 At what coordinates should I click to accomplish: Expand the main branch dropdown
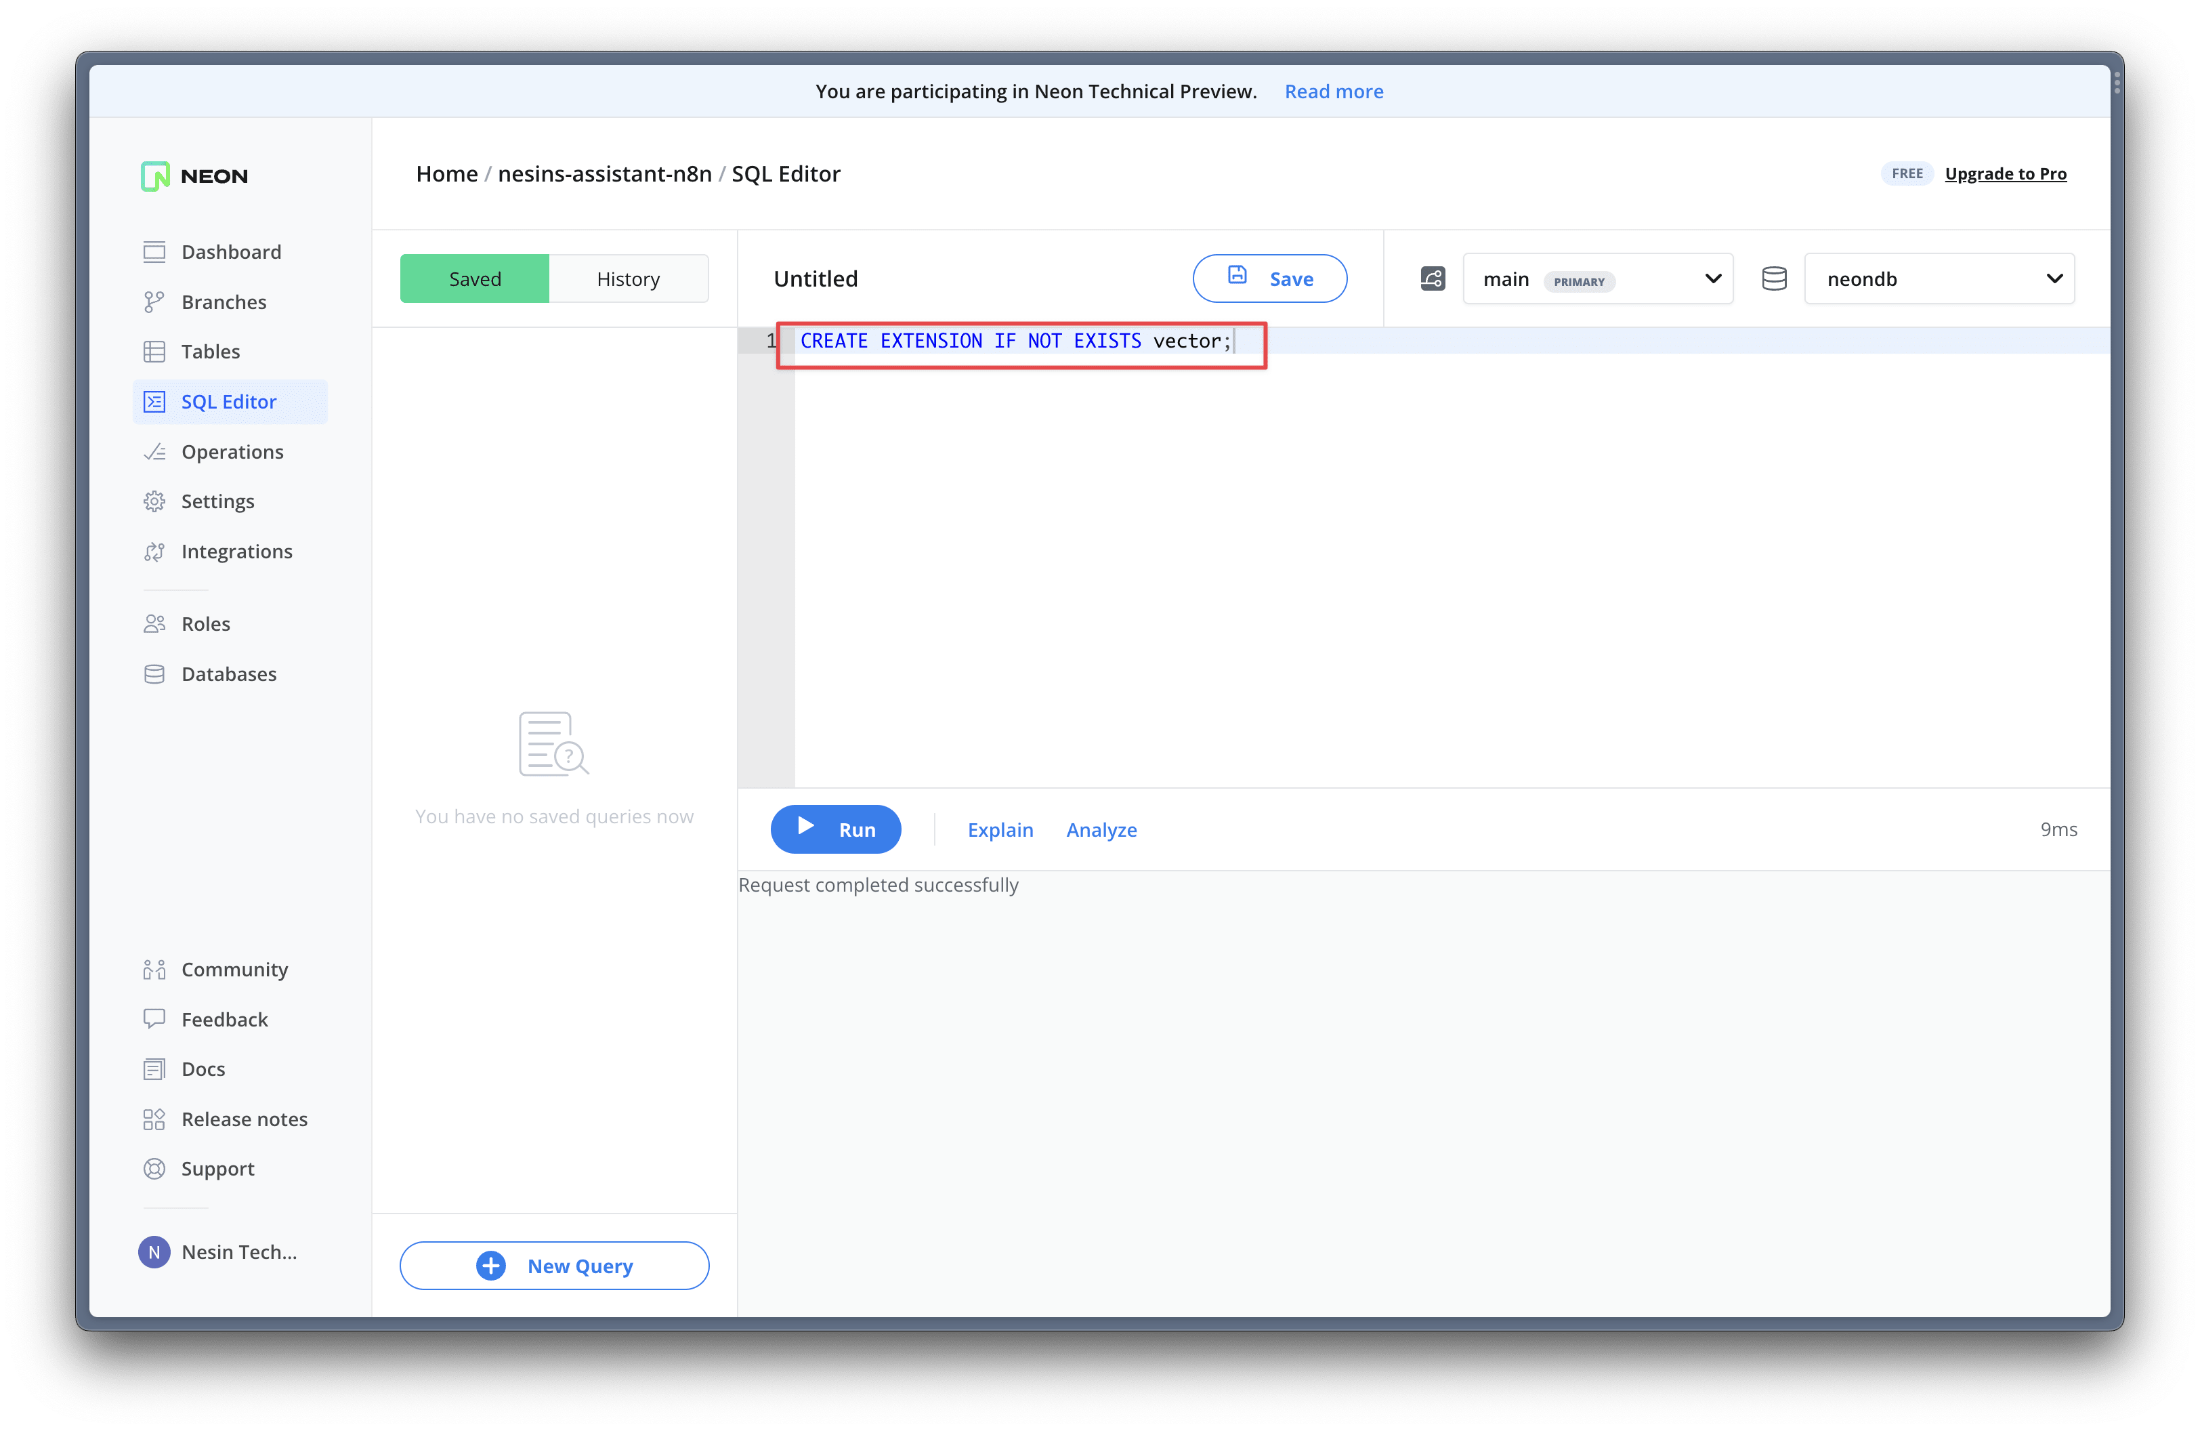coord(1599,278)
